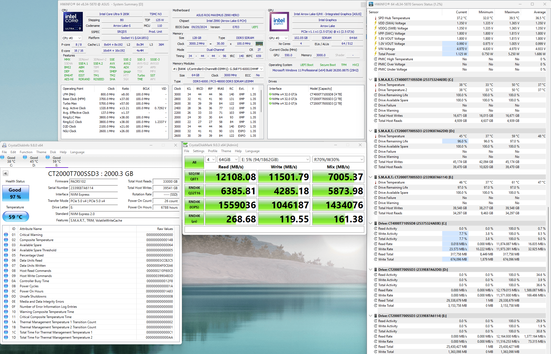Click the CrystalDiskMark empty comment field
This screenshot has width=551, height=354.
pyautogui.click(x=274, y=229)
